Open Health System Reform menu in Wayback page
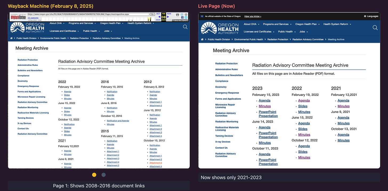The width and height of the screenshot is (388, 191). point(141,23)
